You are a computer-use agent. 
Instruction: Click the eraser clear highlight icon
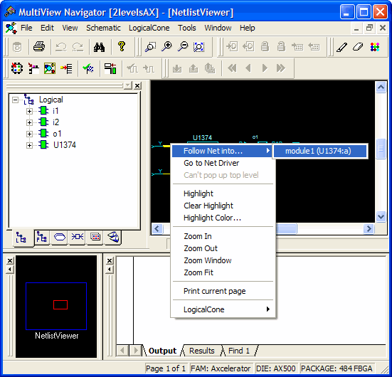358,47
